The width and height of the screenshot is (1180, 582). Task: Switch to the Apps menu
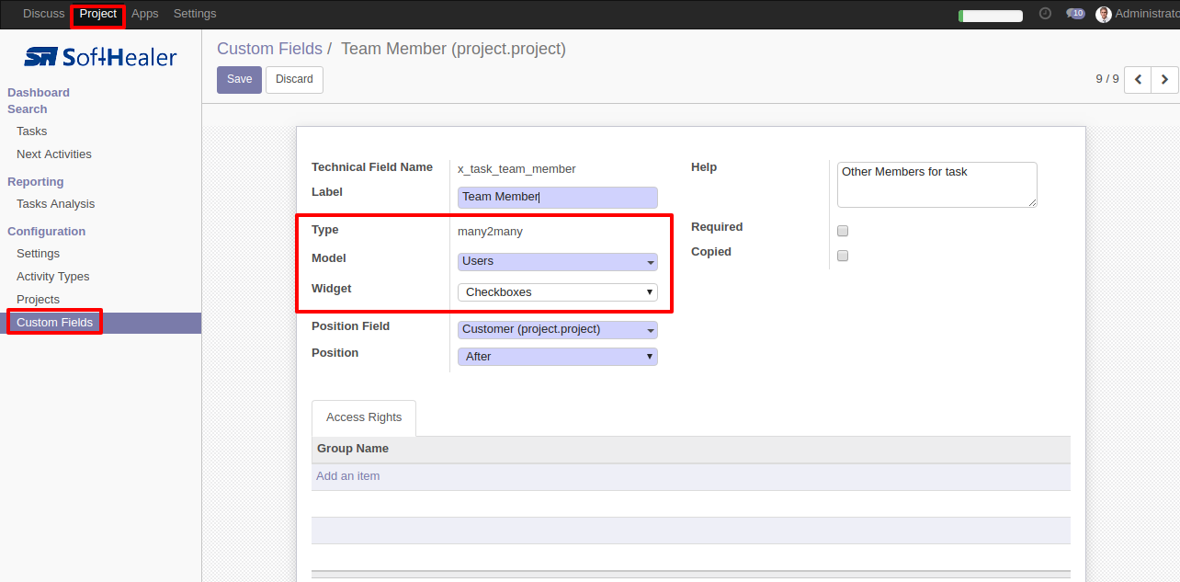[145, 14]
